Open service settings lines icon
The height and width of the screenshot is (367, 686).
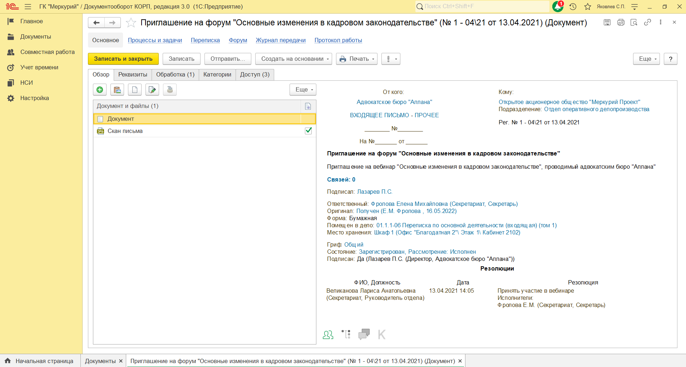coord(635,6)
